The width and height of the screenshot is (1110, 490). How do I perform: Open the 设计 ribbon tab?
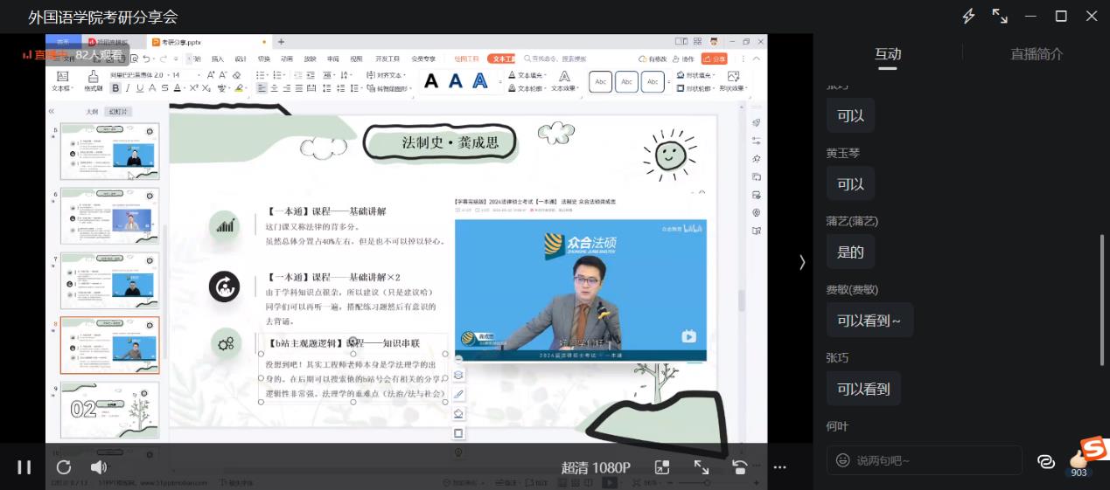pos(241,59)
